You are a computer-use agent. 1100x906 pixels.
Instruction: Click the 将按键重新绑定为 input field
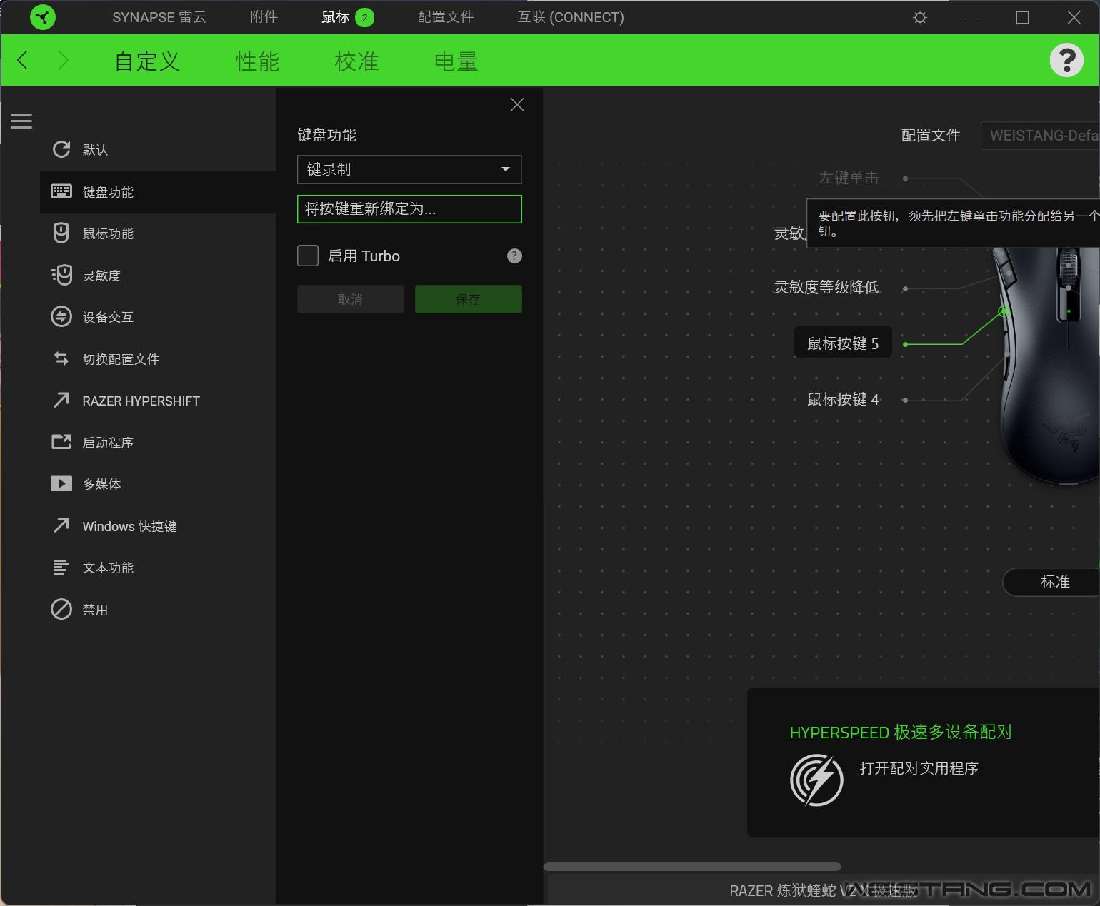click(409, 209)
